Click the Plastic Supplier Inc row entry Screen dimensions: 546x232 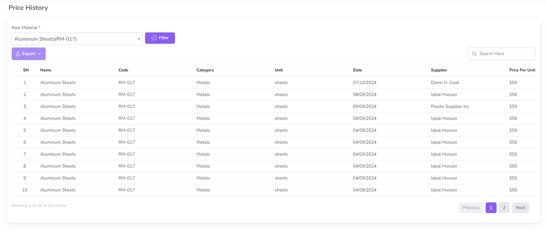(450, 106)
